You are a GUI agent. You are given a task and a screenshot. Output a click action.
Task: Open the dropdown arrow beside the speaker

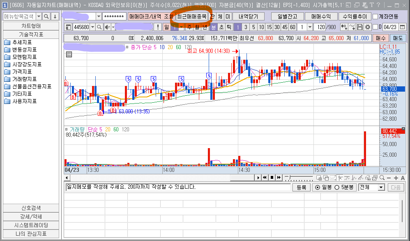click(x=113, y=27)
